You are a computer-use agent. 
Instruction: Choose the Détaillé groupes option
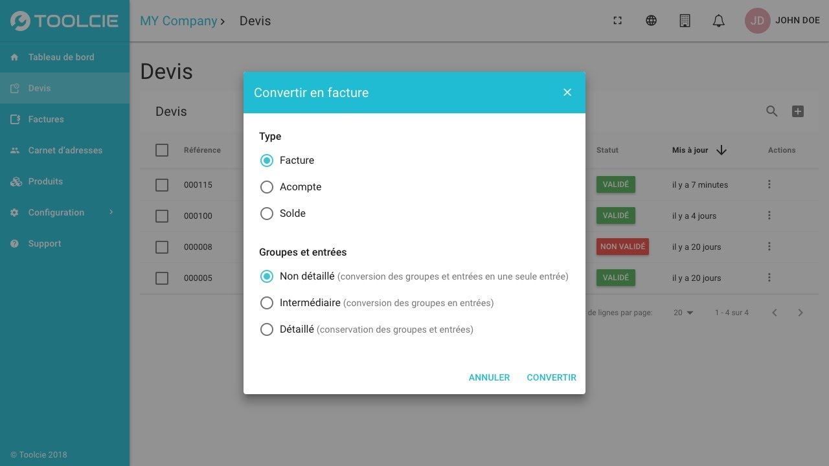[366, 329]
